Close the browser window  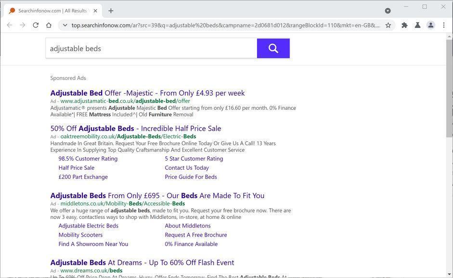pos(443,6)
